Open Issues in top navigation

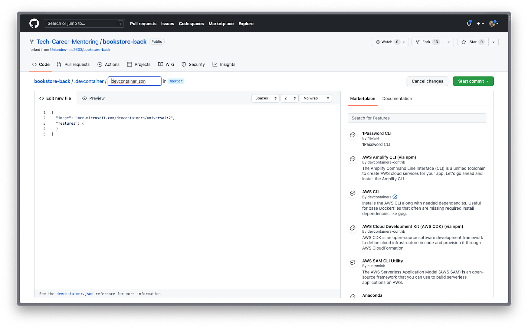coord(168,24)
